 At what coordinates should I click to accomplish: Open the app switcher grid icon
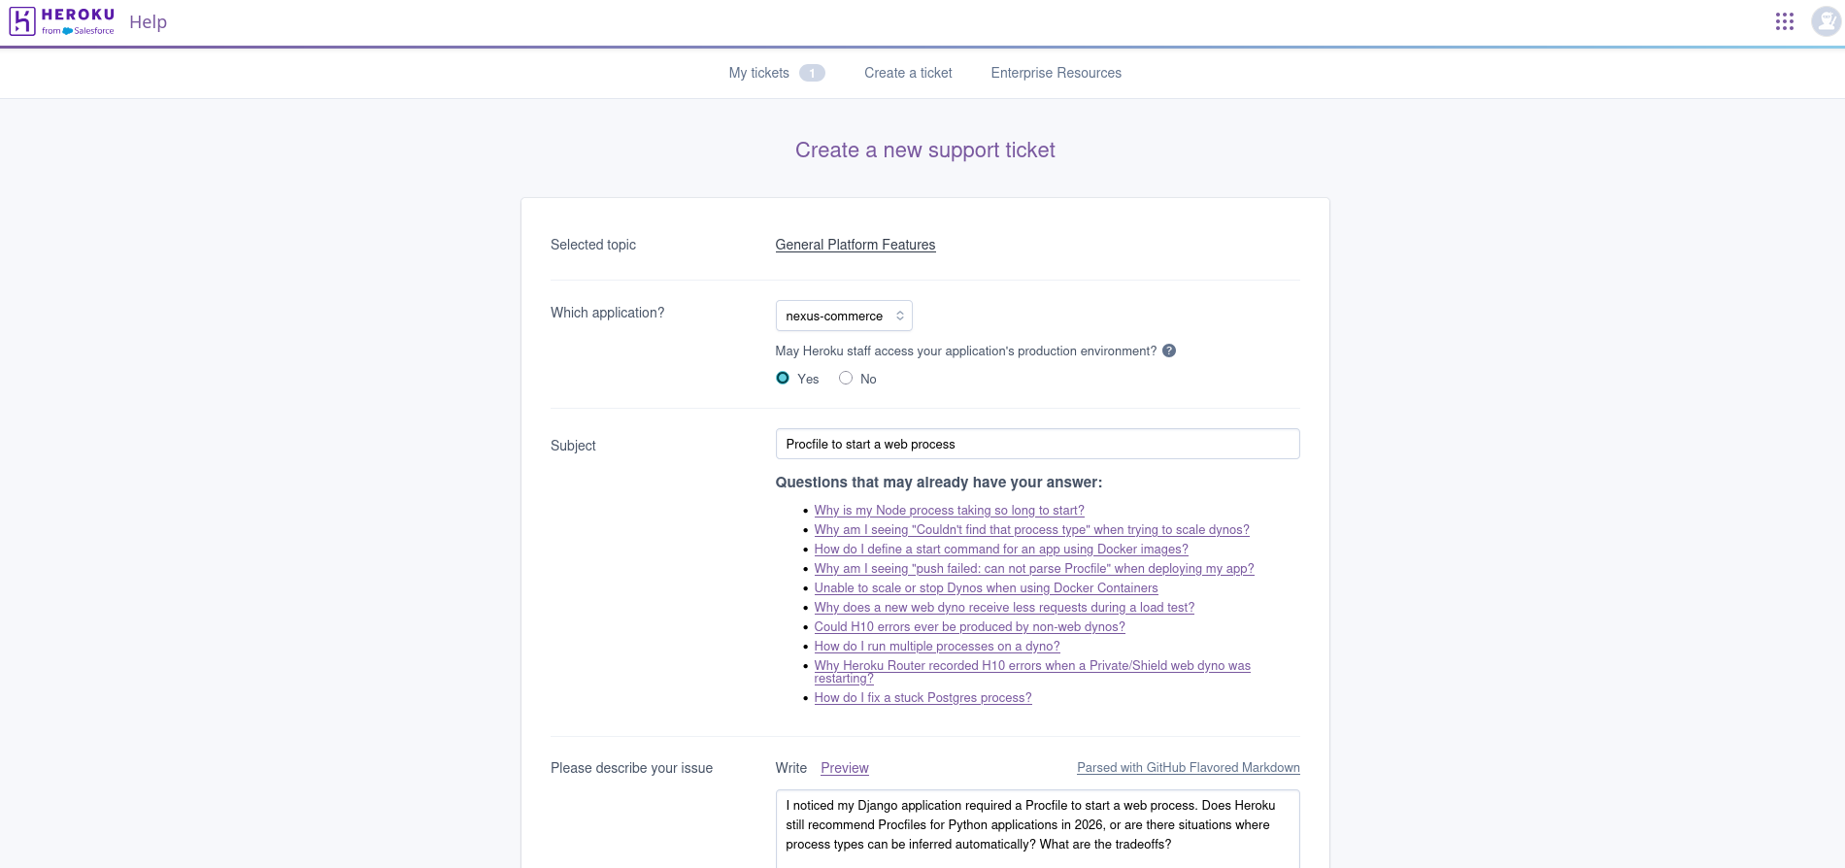[1785, 21]
